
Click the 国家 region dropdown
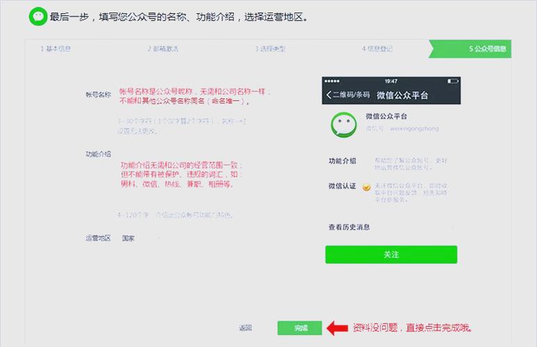point(140,238)
